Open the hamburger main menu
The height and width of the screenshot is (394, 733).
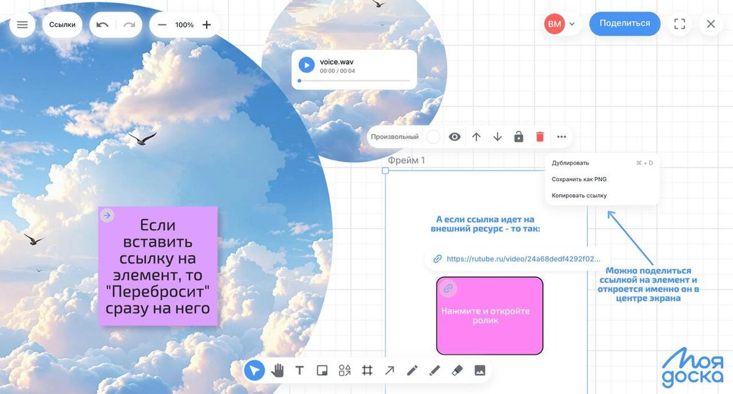pos(23,25)
